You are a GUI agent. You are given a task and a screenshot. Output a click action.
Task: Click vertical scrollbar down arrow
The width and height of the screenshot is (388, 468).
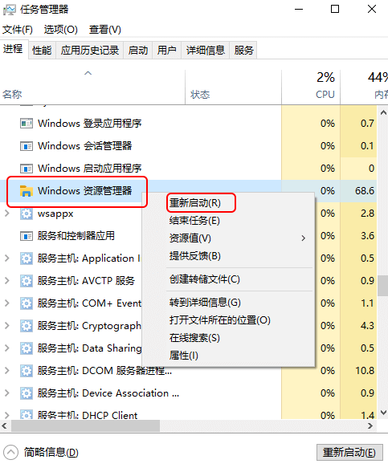383,413
